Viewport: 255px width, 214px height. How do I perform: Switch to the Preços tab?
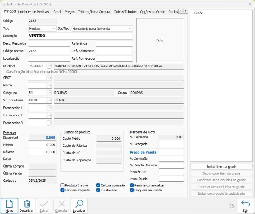coord(70,12)
